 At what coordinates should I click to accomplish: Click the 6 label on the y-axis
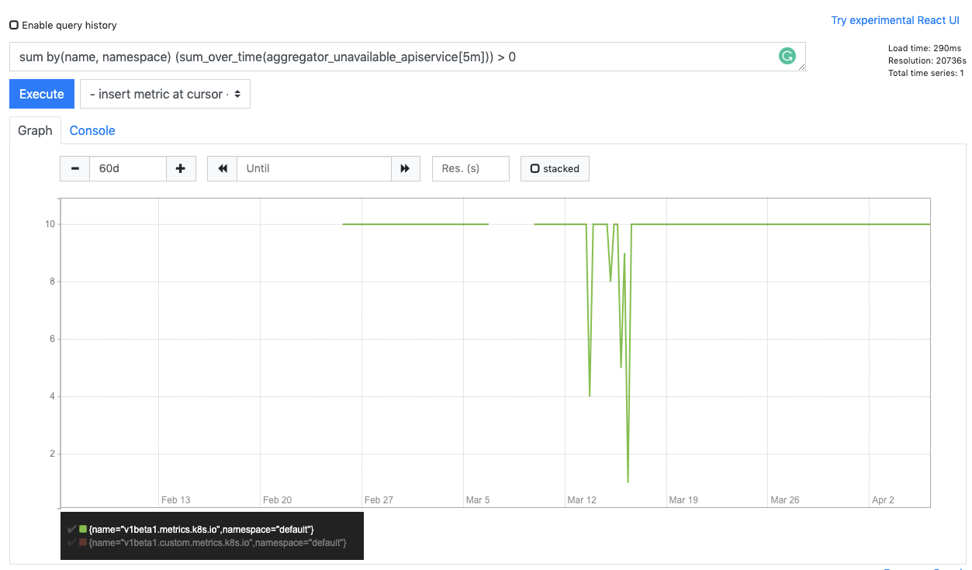click(52, 339)
